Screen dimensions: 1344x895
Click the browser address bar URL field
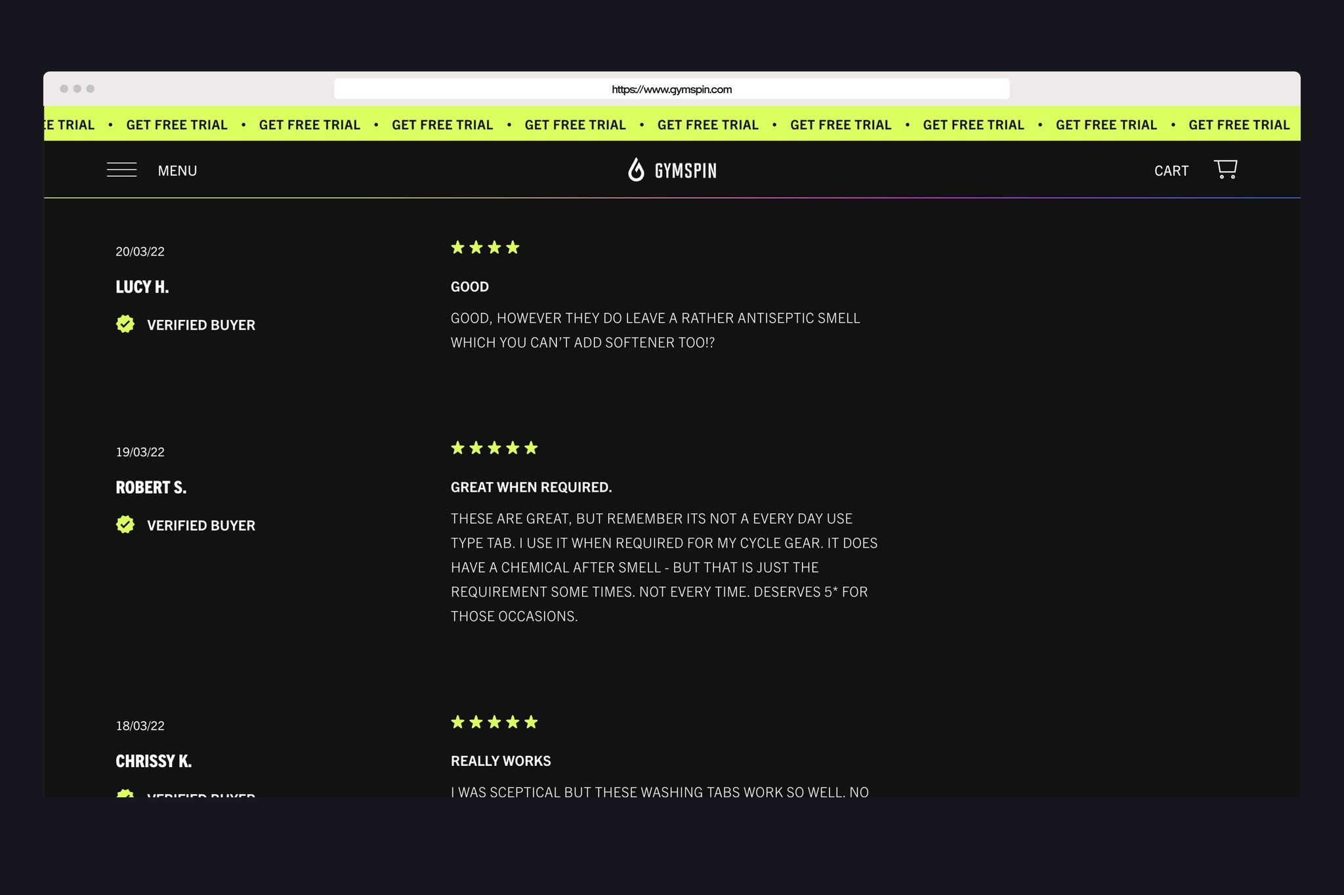[x=671, y=89]
